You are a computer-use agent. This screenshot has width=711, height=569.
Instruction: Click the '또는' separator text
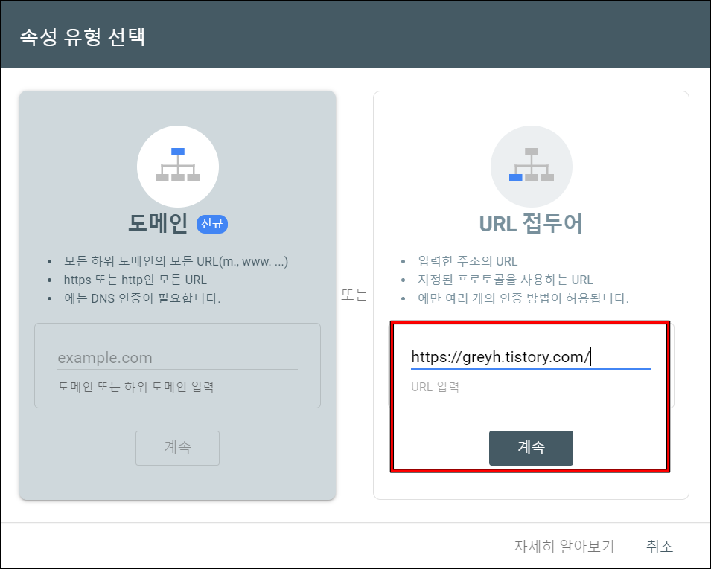click(354, 295)
